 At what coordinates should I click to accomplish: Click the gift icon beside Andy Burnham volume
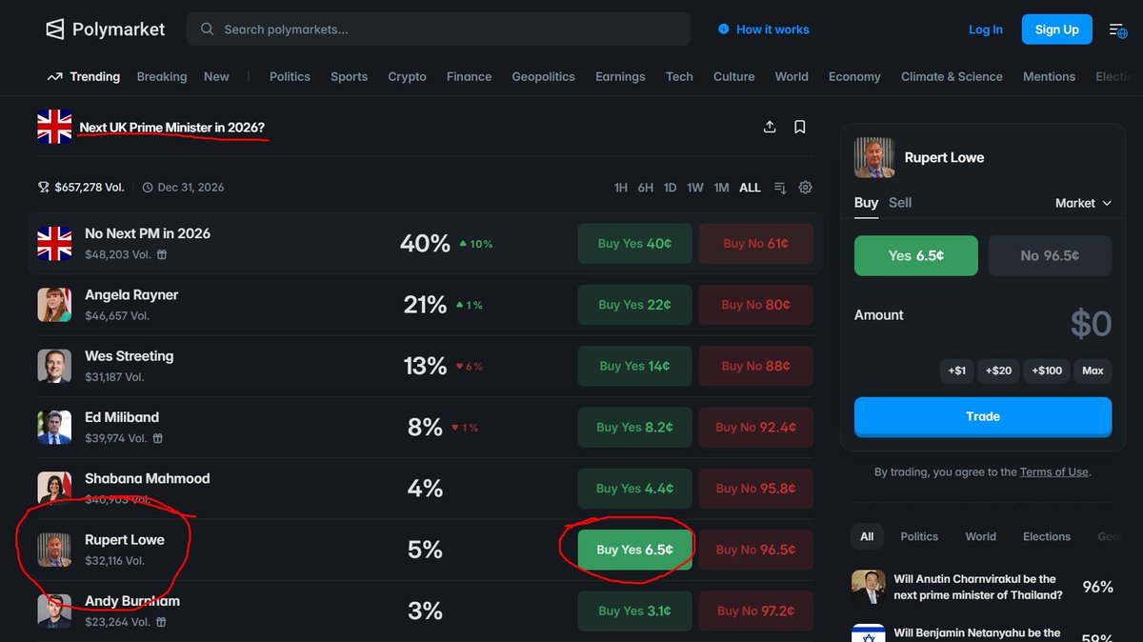point(161,622)
